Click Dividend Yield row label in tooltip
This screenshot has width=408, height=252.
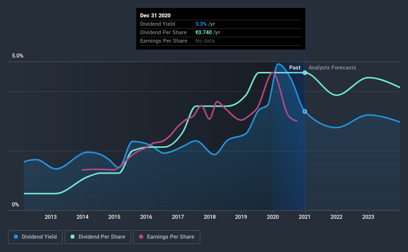click(x=158, y=24)
